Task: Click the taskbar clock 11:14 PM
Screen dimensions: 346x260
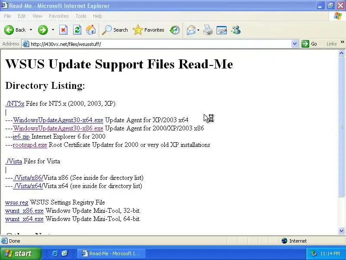Action: (330, 253)
